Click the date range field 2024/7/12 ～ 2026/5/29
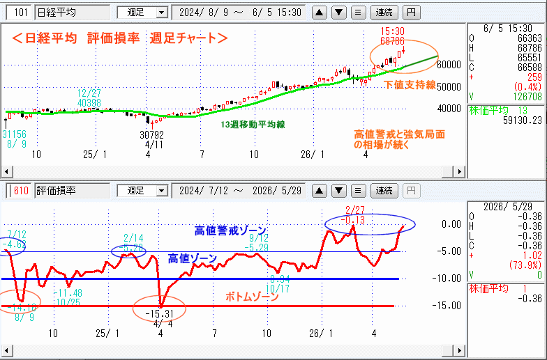 click(x=239, y=191)
